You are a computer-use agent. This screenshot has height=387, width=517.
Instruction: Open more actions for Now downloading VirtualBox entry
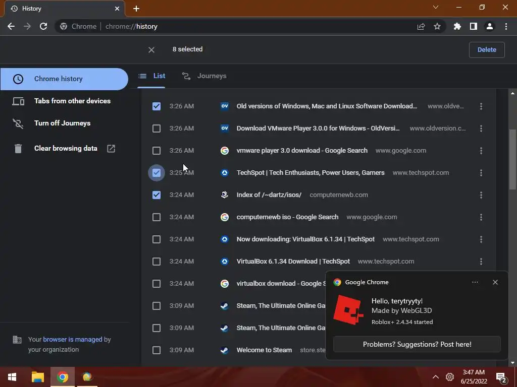tap(481, 239)
